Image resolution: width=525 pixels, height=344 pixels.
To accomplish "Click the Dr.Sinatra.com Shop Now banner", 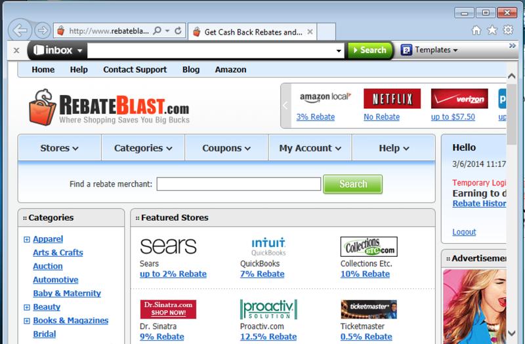I will [x=168, y=309].
